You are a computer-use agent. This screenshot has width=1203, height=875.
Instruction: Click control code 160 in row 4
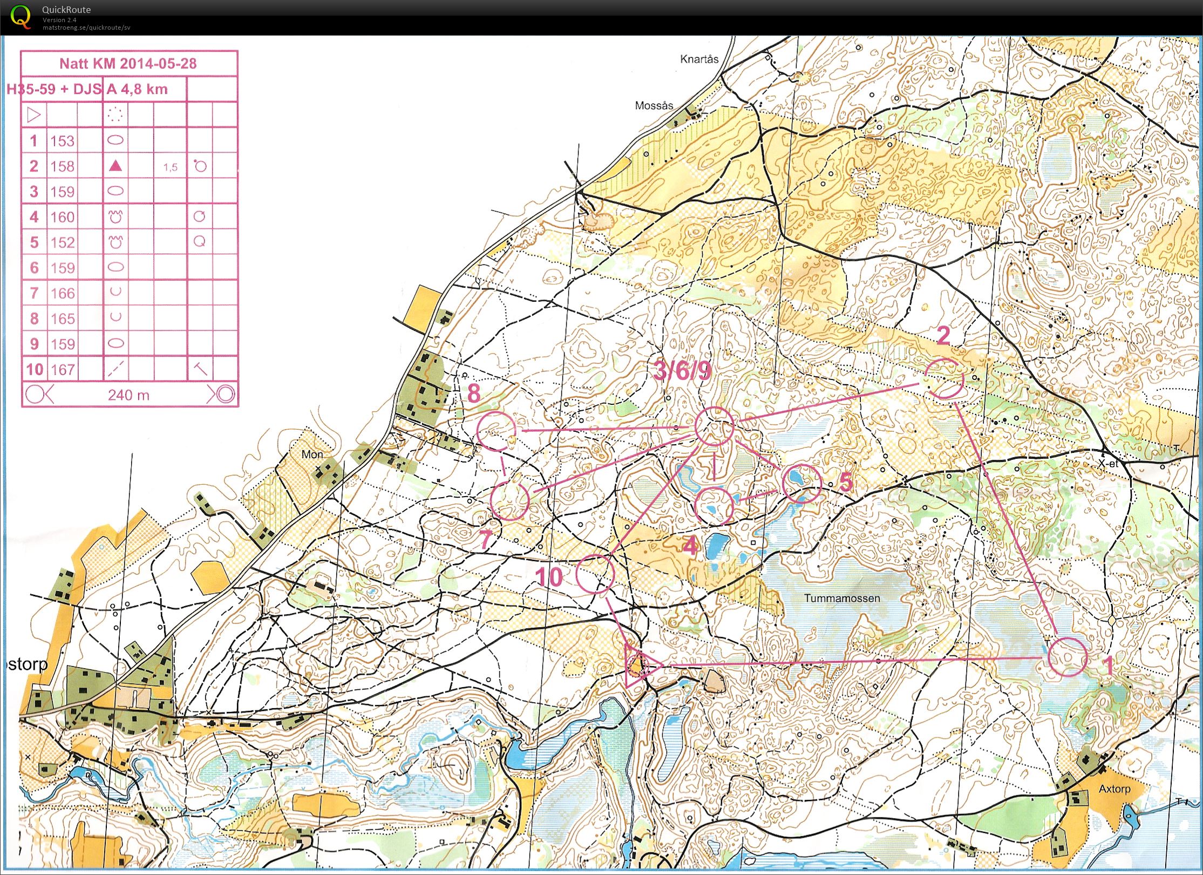[63, 217]
